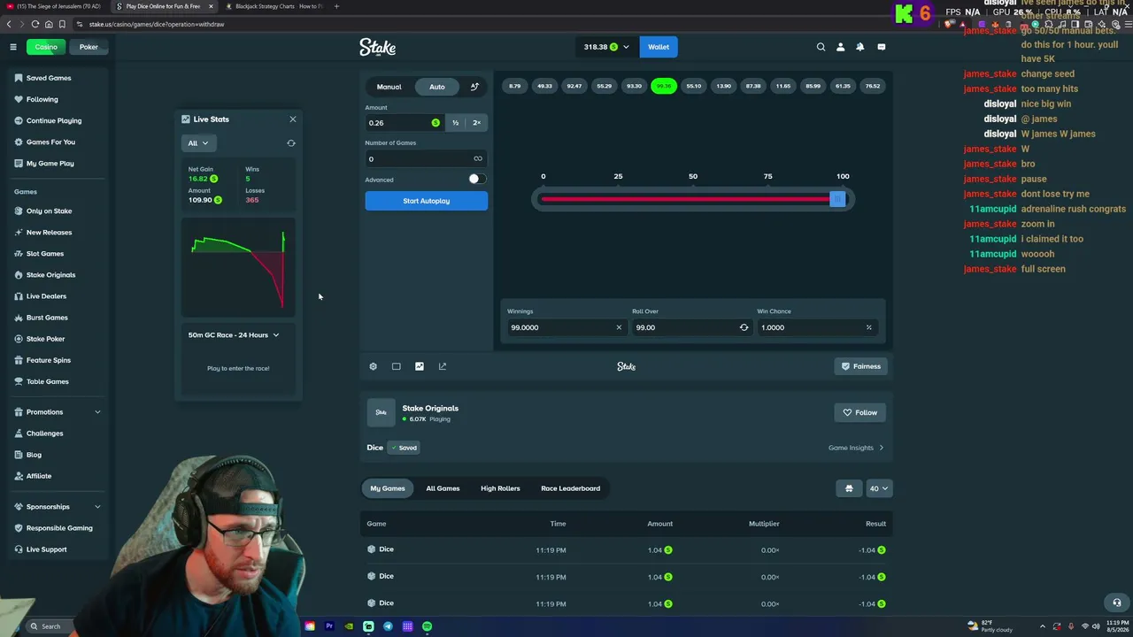The width and height of the screenshot is (1133, 637).
Task: Open the dice game settings gear
Action: pyautogui.click(x=373, y=366)
